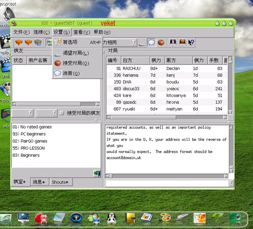The width and height of the screenshot is (253, 229).
Task: Expand the 力相同 rank dropdown
Action: point(134,42)
